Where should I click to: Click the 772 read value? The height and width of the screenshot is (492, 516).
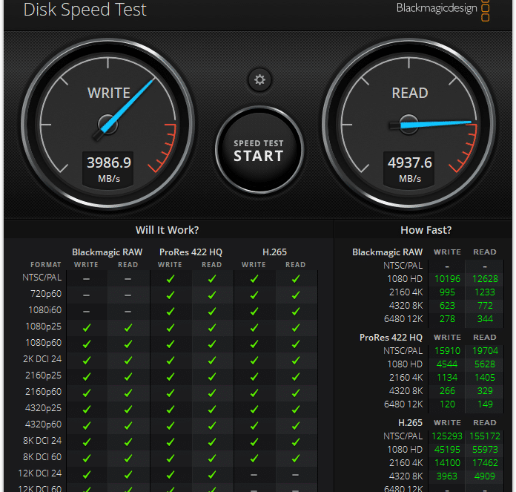click(485, 306)
